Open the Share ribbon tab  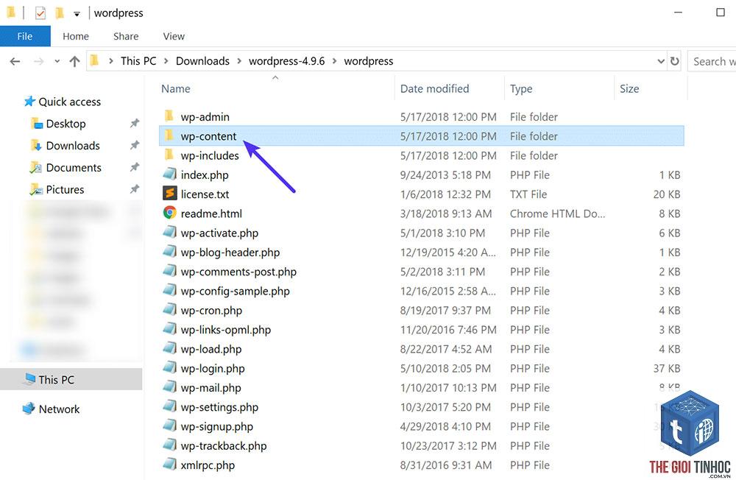126,36
